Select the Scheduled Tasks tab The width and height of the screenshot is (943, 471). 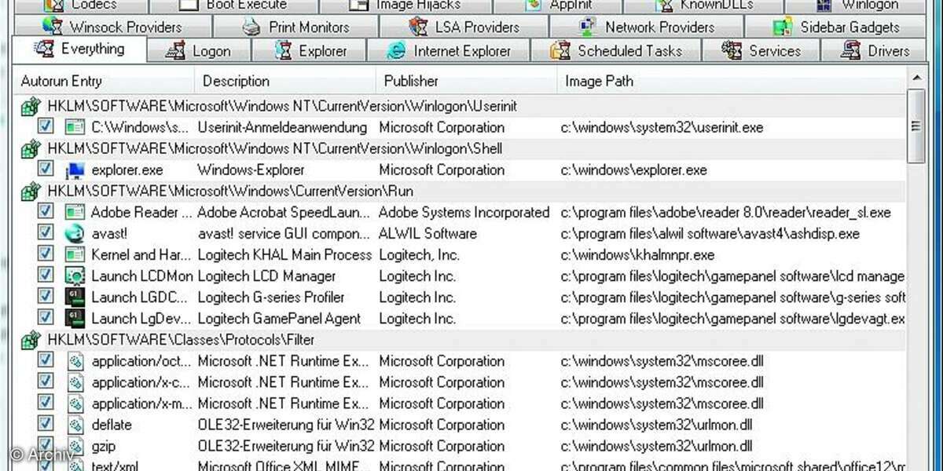click(629, 50)
